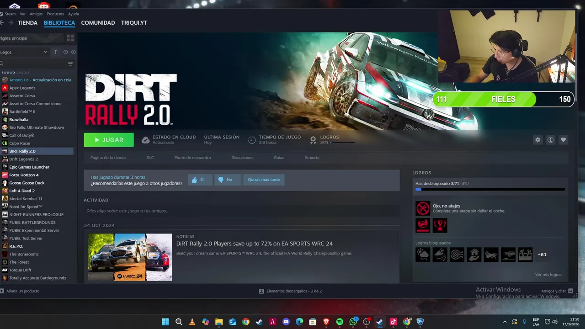Collapse the TODOS games section header
This screenshot has width=585, height=329.
tap(15, 72)
